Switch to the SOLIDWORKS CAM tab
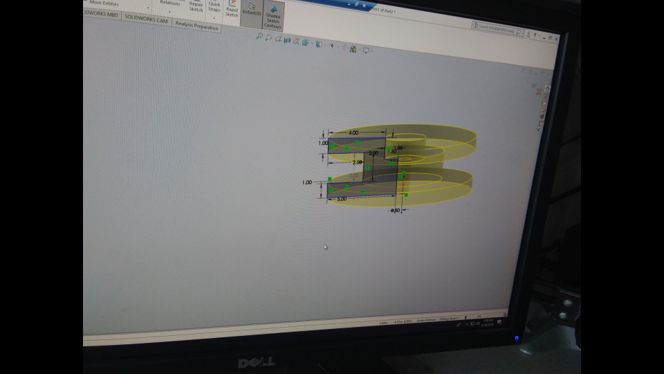 click(x=146, y=21)
